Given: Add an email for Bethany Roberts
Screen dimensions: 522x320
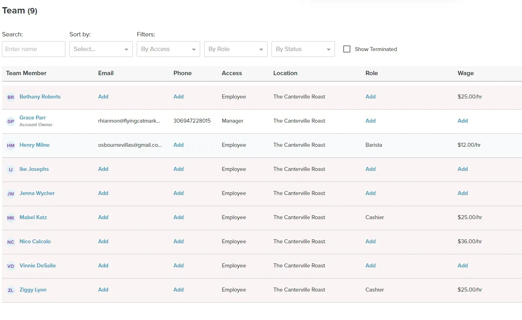Looking at the screenshot, I should [x=103, y=97].
